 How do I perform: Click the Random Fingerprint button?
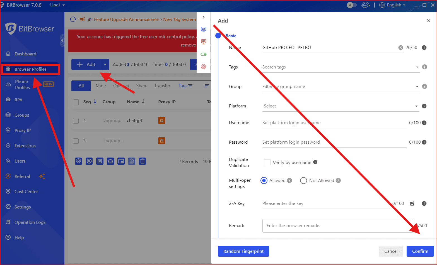click(243, 251)
